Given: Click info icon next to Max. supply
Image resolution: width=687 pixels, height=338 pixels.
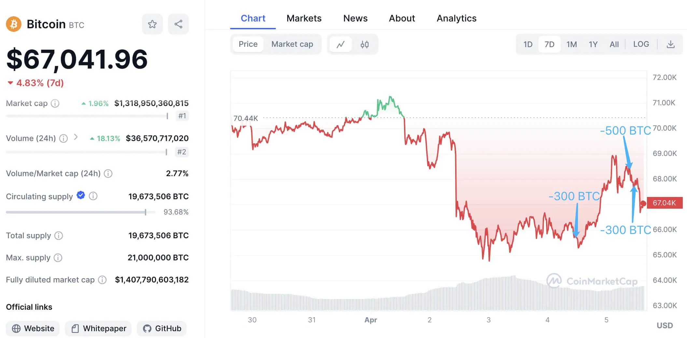Looking at the screenshot, I should (x=58, y=258).
